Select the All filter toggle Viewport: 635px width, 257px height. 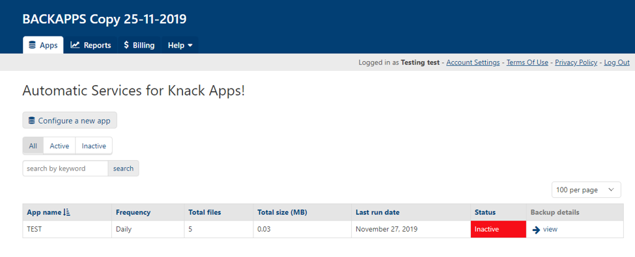coord(33,146)
